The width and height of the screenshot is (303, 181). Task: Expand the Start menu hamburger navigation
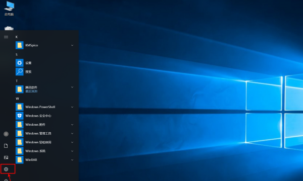6,37
